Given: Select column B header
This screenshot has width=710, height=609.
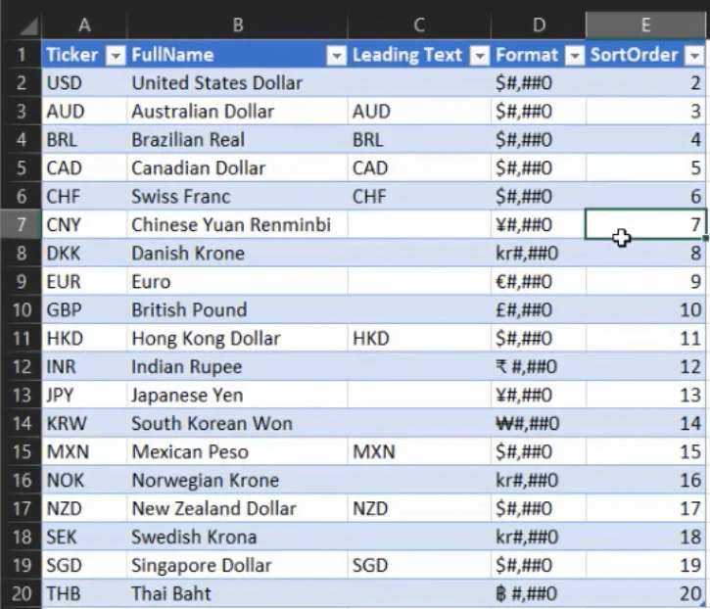Looking at the screenshot, I should (238, 25).
